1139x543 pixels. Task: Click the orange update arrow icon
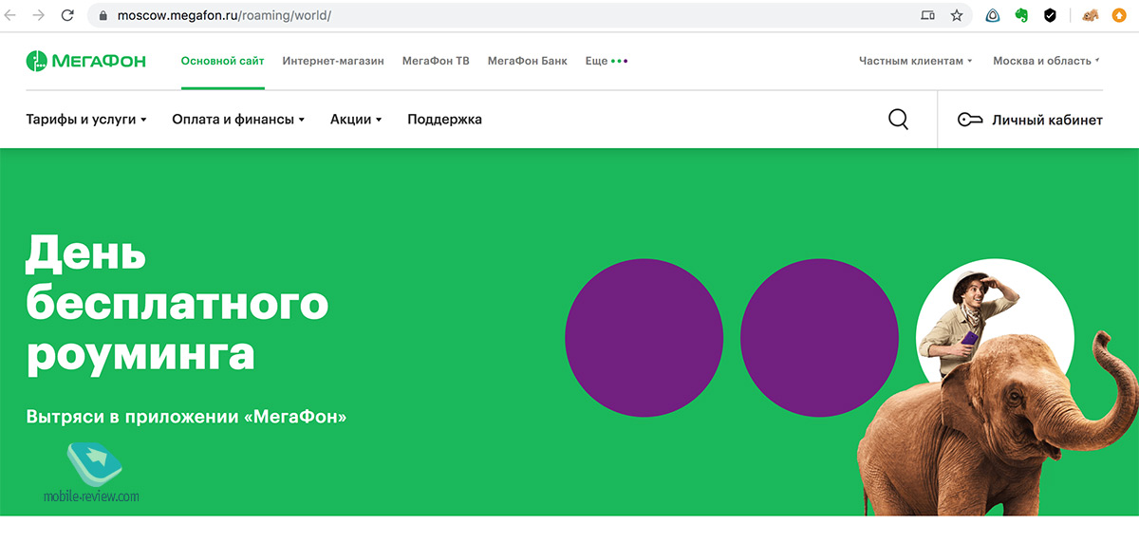coord(1119,15)
